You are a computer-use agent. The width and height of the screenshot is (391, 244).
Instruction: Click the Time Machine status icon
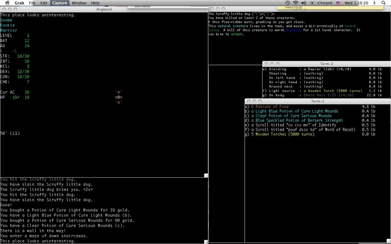coord(287,3)
